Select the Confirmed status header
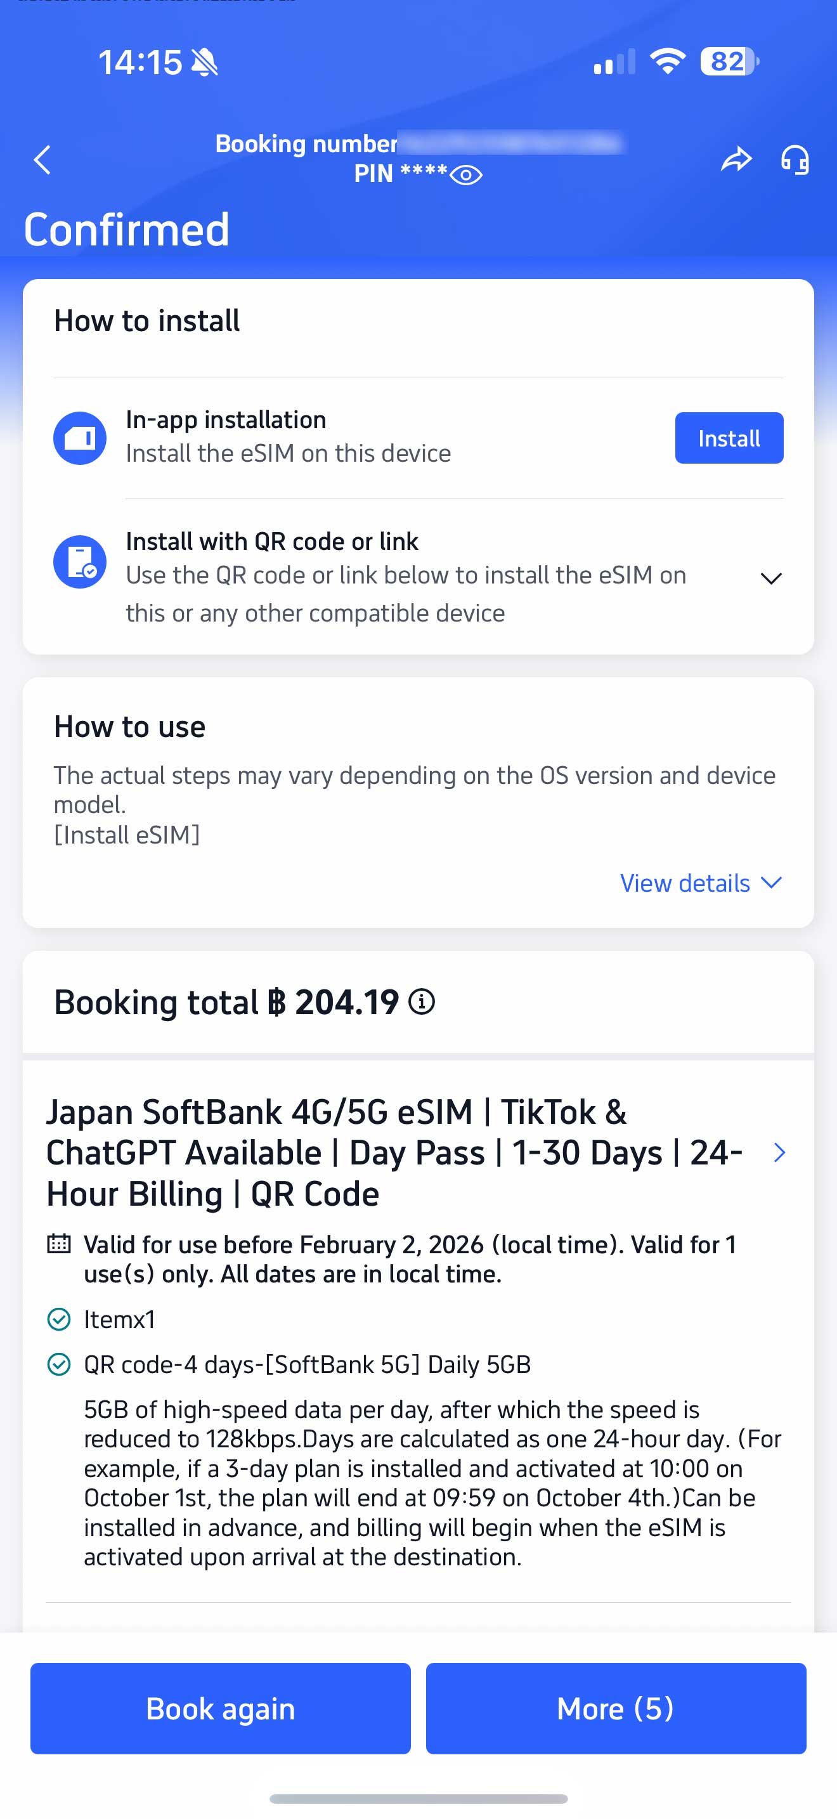837x1819 pixels. pyautogui.click(x=127, y=227)
